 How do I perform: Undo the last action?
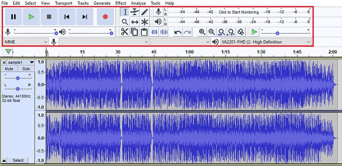(x=178, y=33)
